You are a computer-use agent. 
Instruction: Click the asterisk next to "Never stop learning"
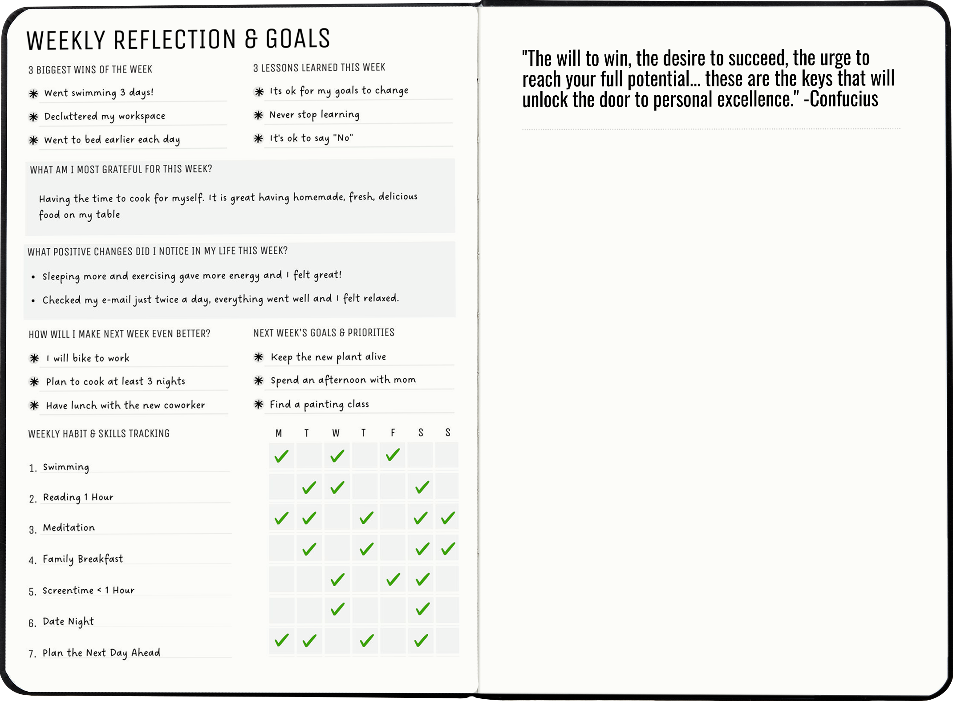[x=259, y=115]
